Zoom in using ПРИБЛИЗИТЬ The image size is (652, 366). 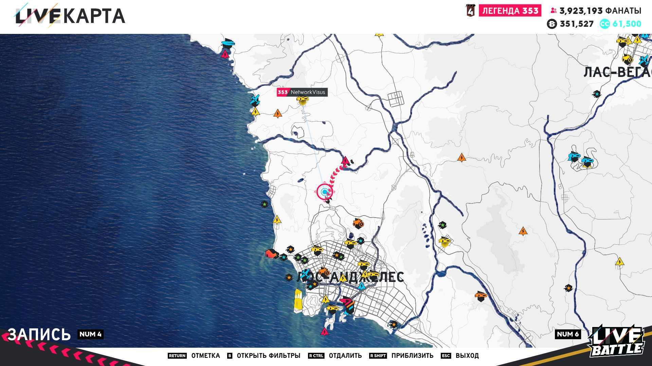412,355
